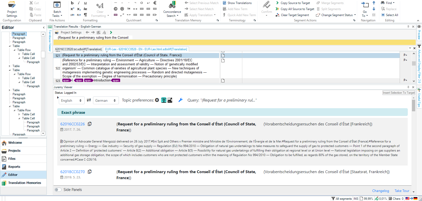Viewport: 422px width, 201px height.
Task: Open the Useful Tips side tab
Action: [x=419, y=98]
